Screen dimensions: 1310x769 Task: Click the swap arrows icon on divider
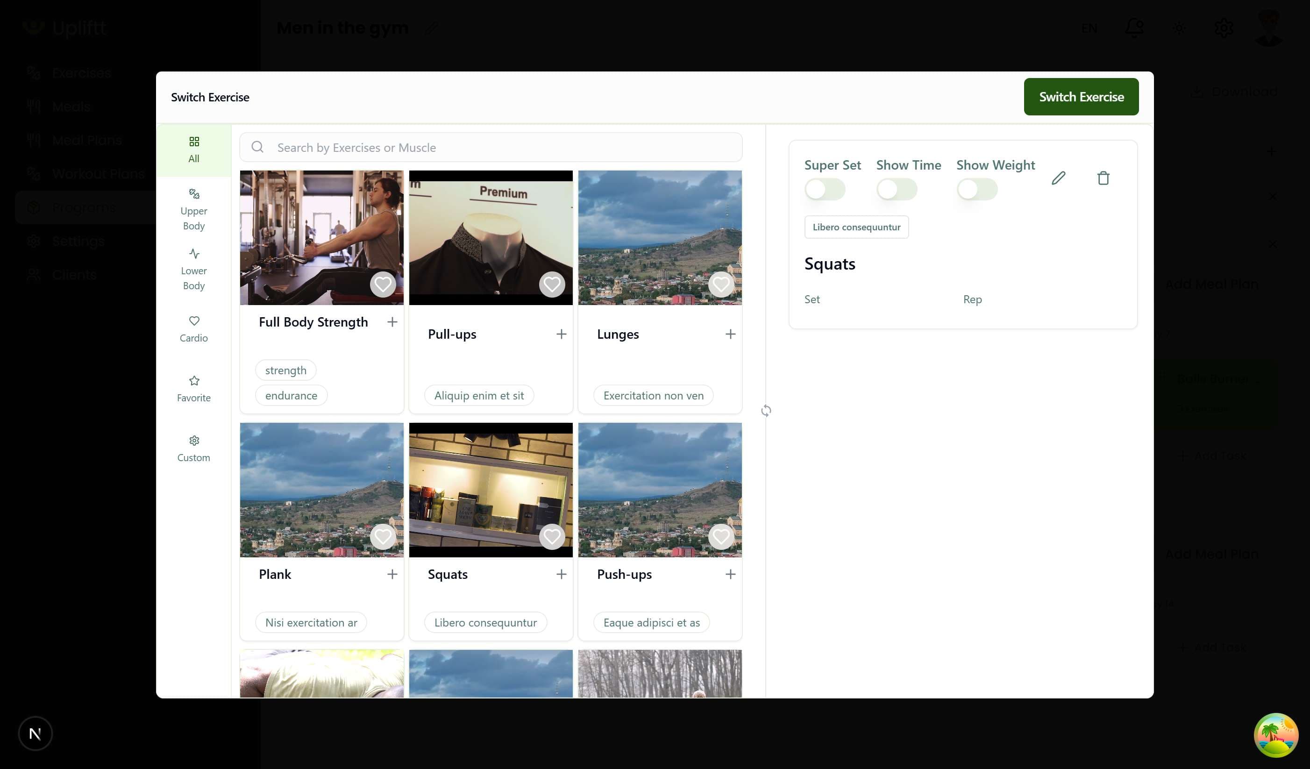click(x=766, y=411)
